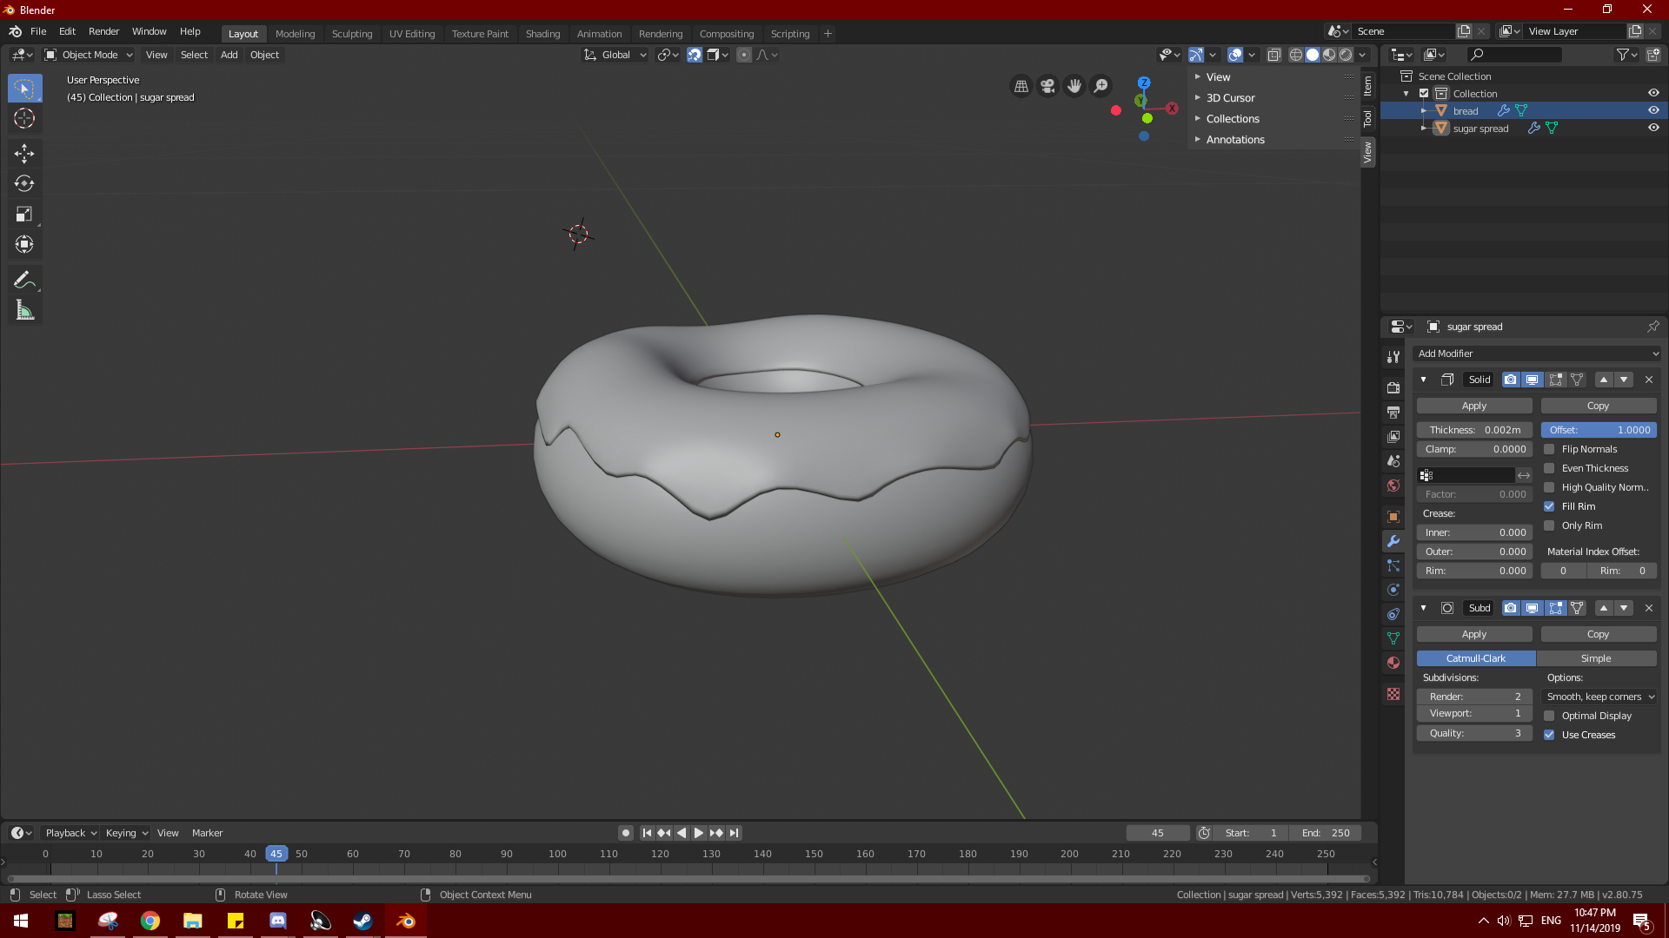The height and width of the screenshot is (938, 1669).
Task: Collapse the Subdivision modifier panel
Action: coord(1423,608)
